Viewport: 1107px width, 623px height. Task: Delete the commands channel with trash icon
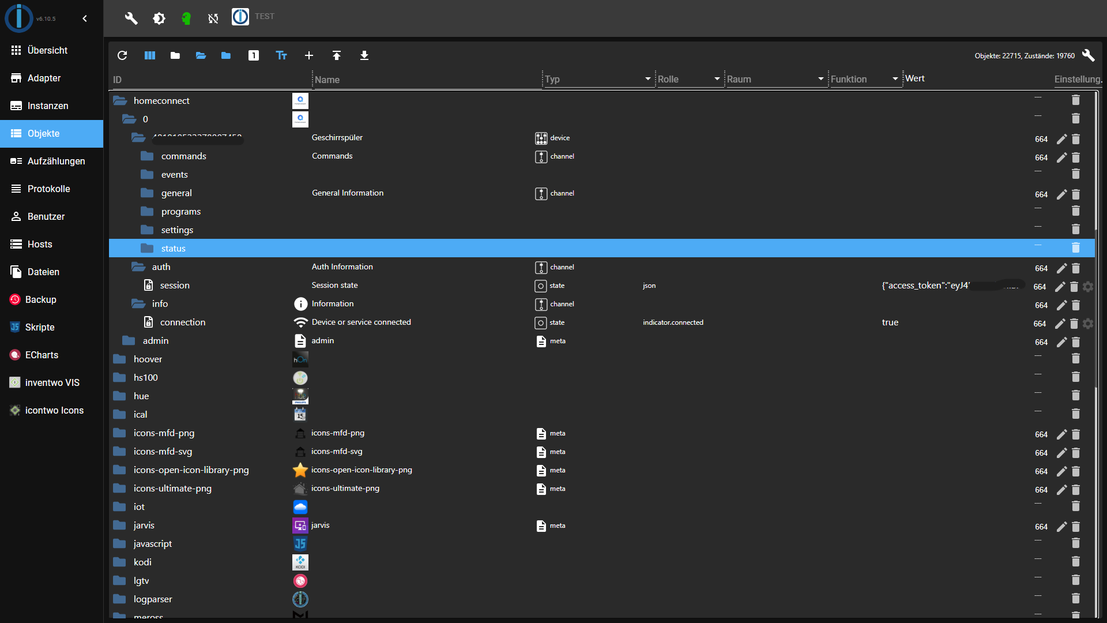1076,157
